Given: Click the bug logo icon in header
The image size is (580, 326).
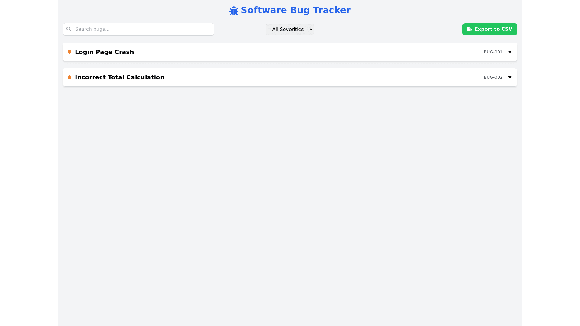Looking at the screenshot, I should (x=234, y=11).
